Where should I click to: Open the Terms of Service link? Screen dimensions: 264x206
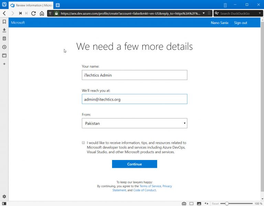150,186
